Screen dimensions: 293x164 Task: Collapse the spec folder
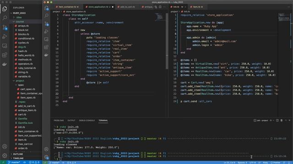pos(21,85)
